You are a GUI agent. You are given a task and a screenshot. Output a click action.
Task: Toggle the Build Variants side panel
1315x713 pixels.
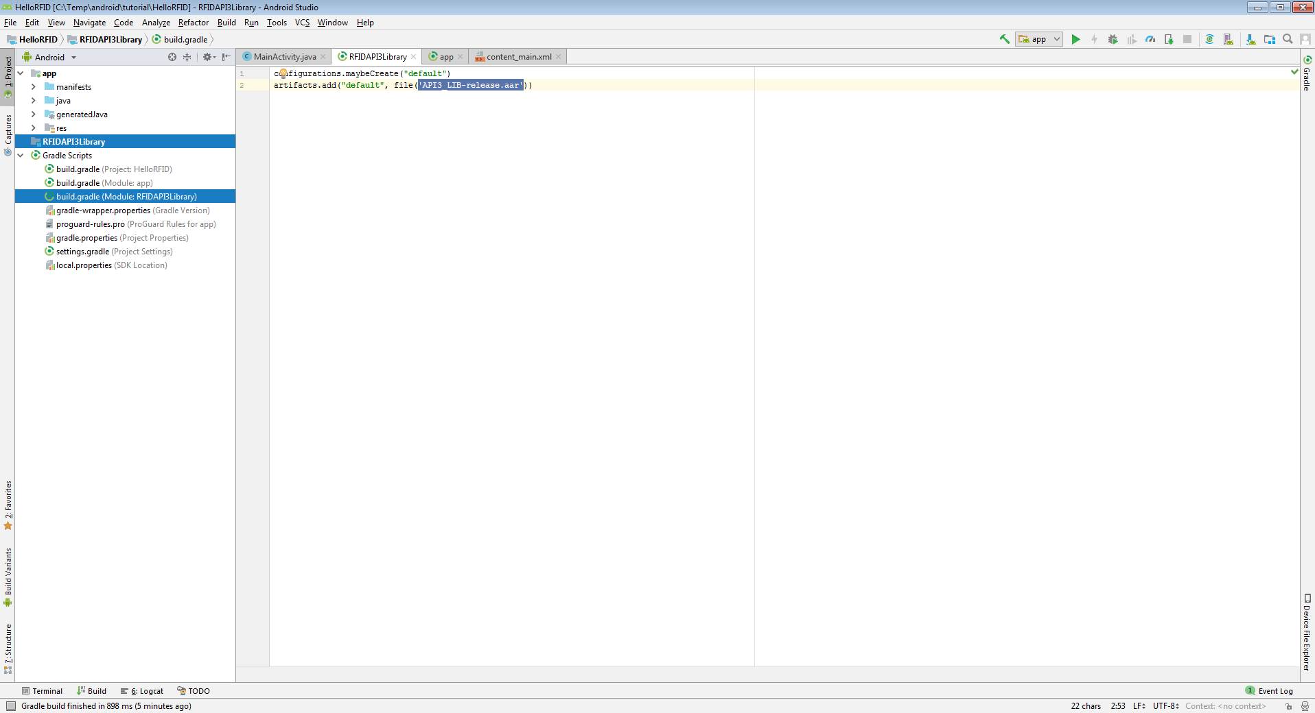(8, 577)
